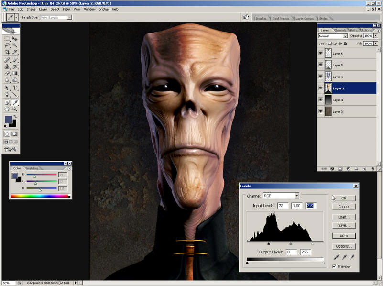383x286 pixels.
Task: Hide Layer 5 visibility eye
Action: pyautogui.click(x=321, y=65)
